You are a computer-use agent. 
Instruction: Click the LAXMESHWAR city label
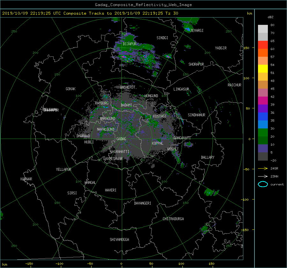(113, 159)
